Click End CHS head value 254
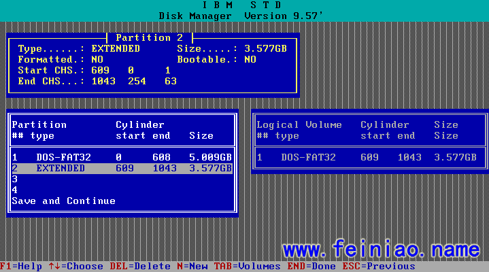Viewport: 489px width, 272px height. tap(137, 82)
